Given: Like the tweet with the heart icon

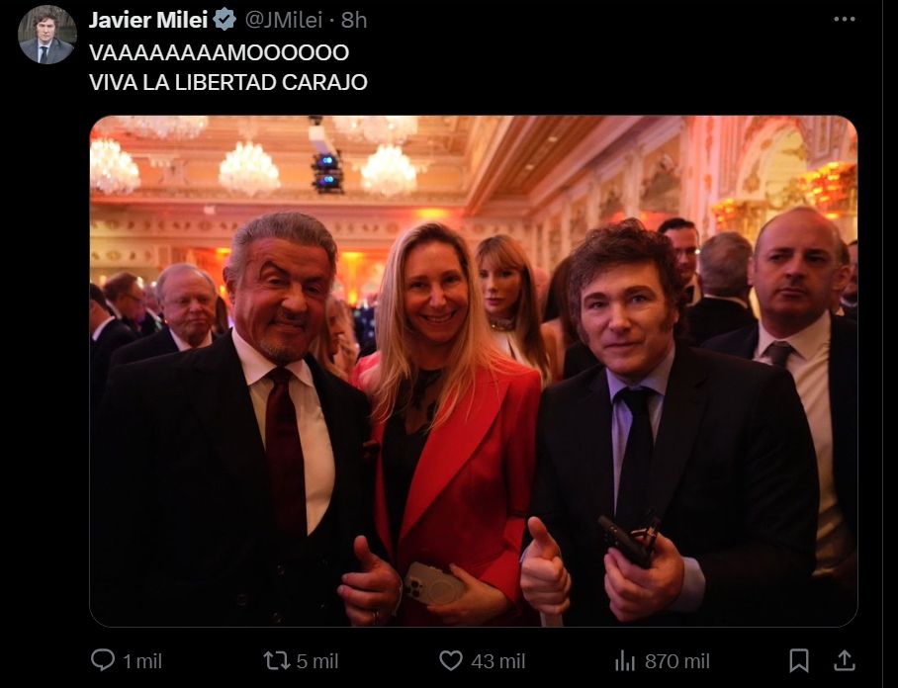Looking at the screenshot, I should tap(451, 660).
